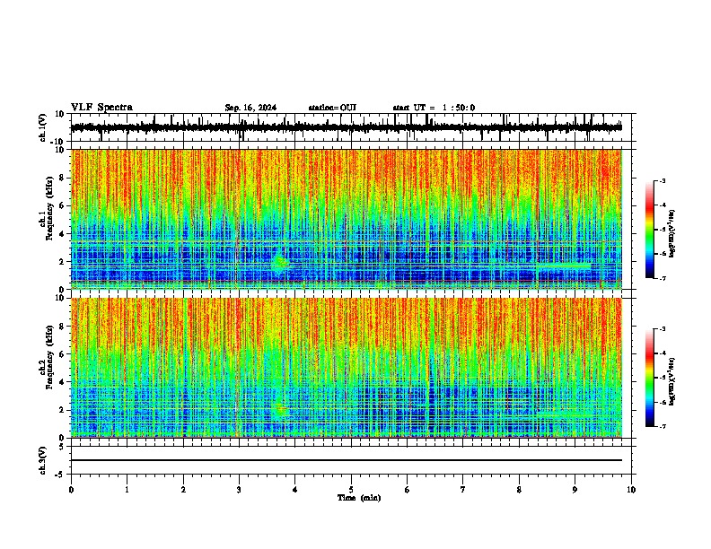711x549 pixels.
Task: Click the "5" tick on the ch.3(V) axis
Action: tap(62, 446)
